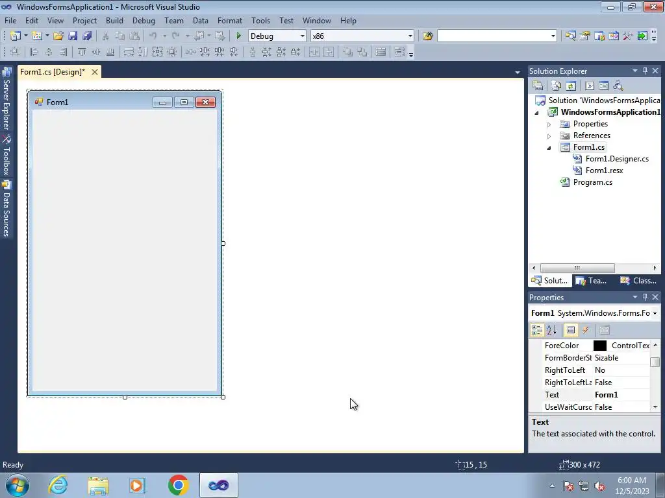
Task: Click the Align Lefts layout icon
Action: click(34, 52)
